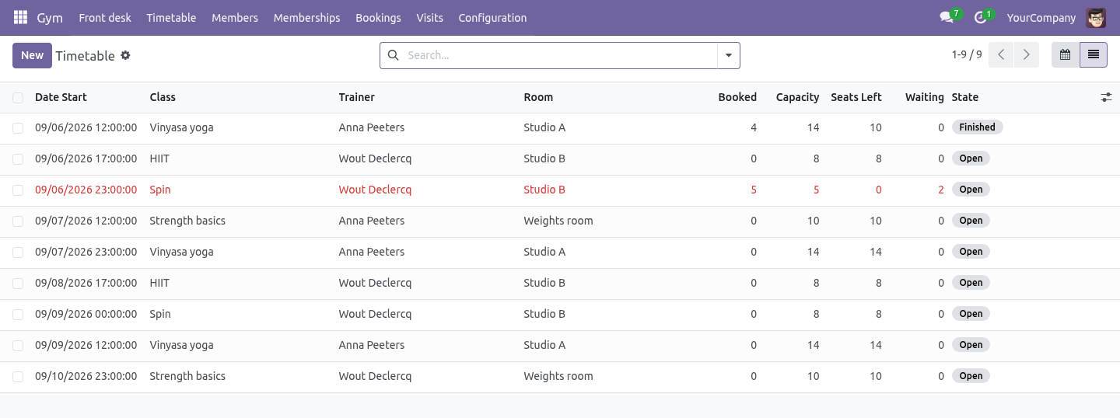Viewport: 1120px width, 418px height.
Task: Open the Bookings menu
Action: (x=378, y=17)
